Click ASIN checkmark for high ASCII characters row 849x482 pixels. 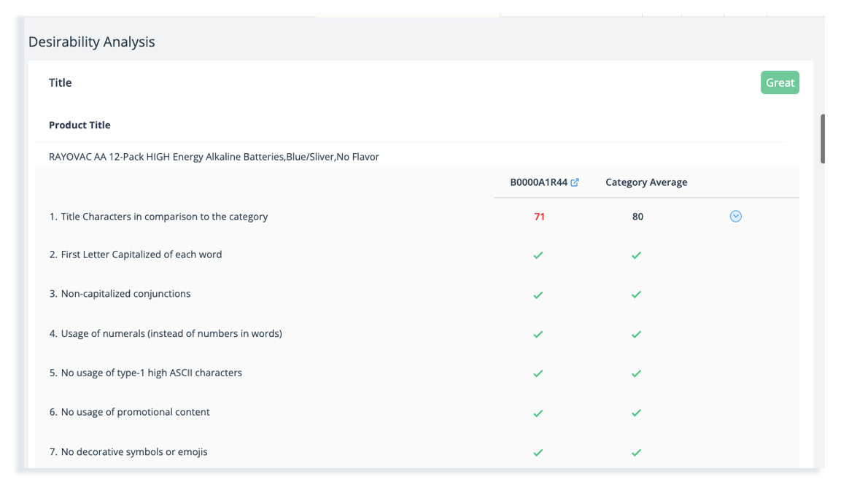[x=538, y=373]
